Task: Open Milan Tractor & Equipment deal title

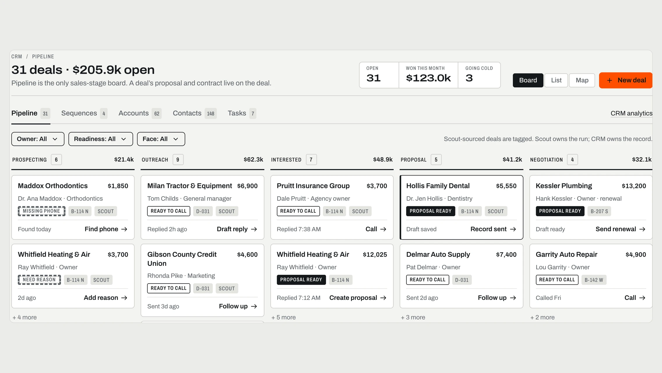Action: coord(189,186)
